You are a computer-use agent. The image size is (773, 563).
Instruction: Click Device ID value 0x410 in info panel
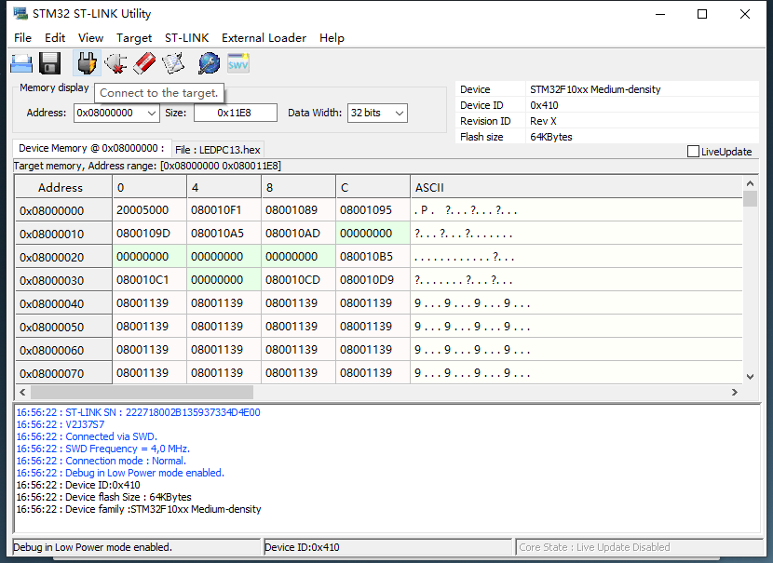tap(544, 105)
